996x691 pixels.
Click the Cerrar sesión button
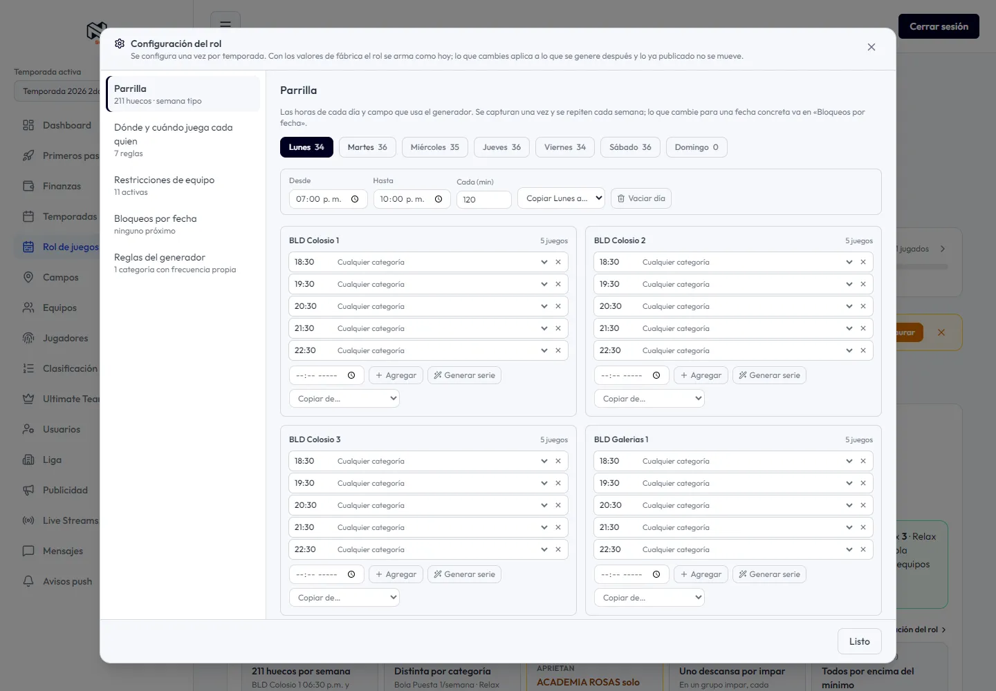point(939,26)
